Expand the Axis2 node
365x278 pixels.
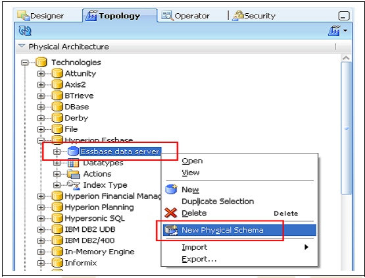pyautogui.click(x=41, y=85)
